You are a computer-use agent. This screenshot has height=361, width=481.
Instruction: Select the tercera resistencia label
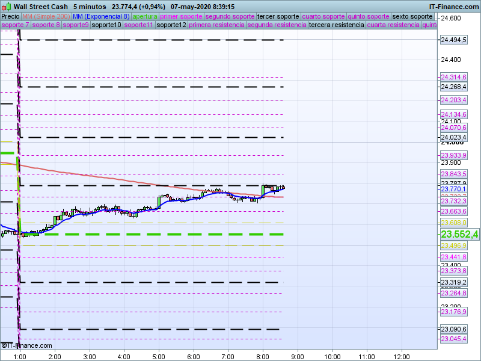click(335, 25)
